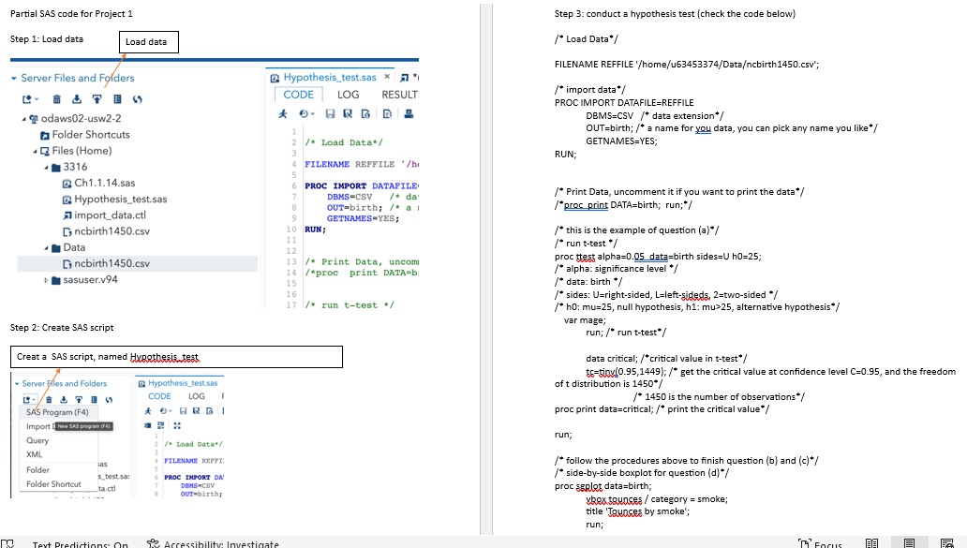967x548 pixels.
Task: Click the Load data button
Action: point(148,42)
